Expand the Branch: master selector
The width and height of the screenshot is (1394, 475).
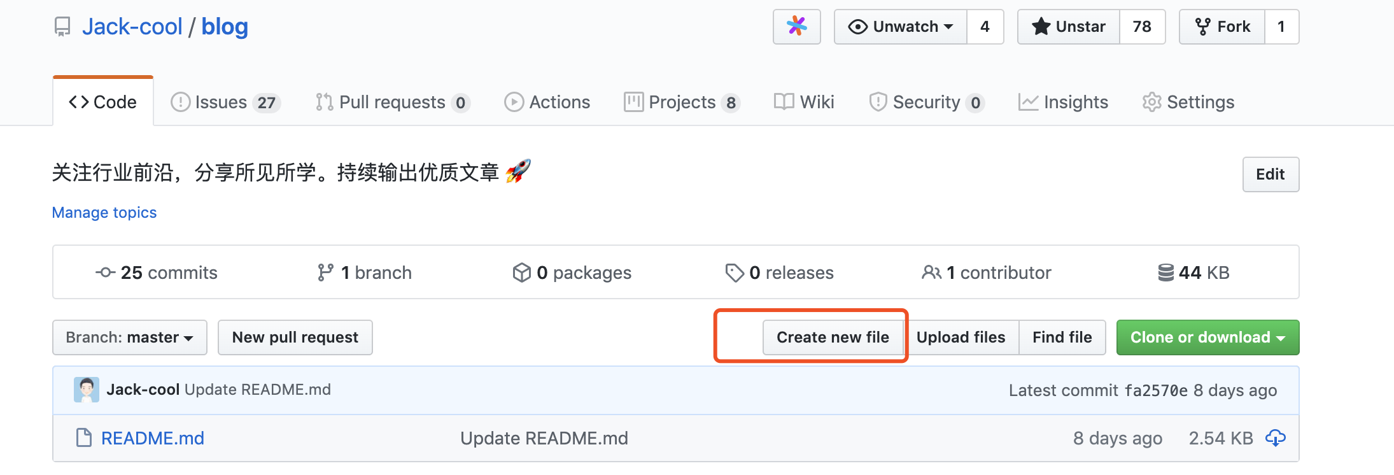(x=130, y=337)
